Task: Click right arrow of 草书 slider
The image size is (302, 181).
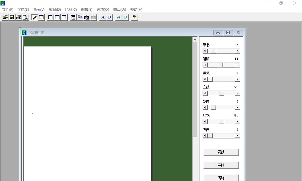Action: [x=237, y=51]
